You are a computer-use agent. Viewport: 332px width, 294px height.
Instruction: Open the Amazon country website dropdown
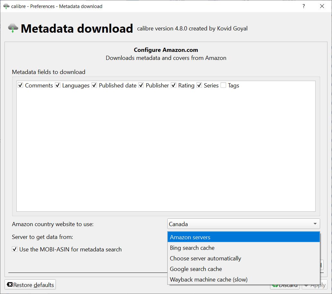(x=243, y=224)
